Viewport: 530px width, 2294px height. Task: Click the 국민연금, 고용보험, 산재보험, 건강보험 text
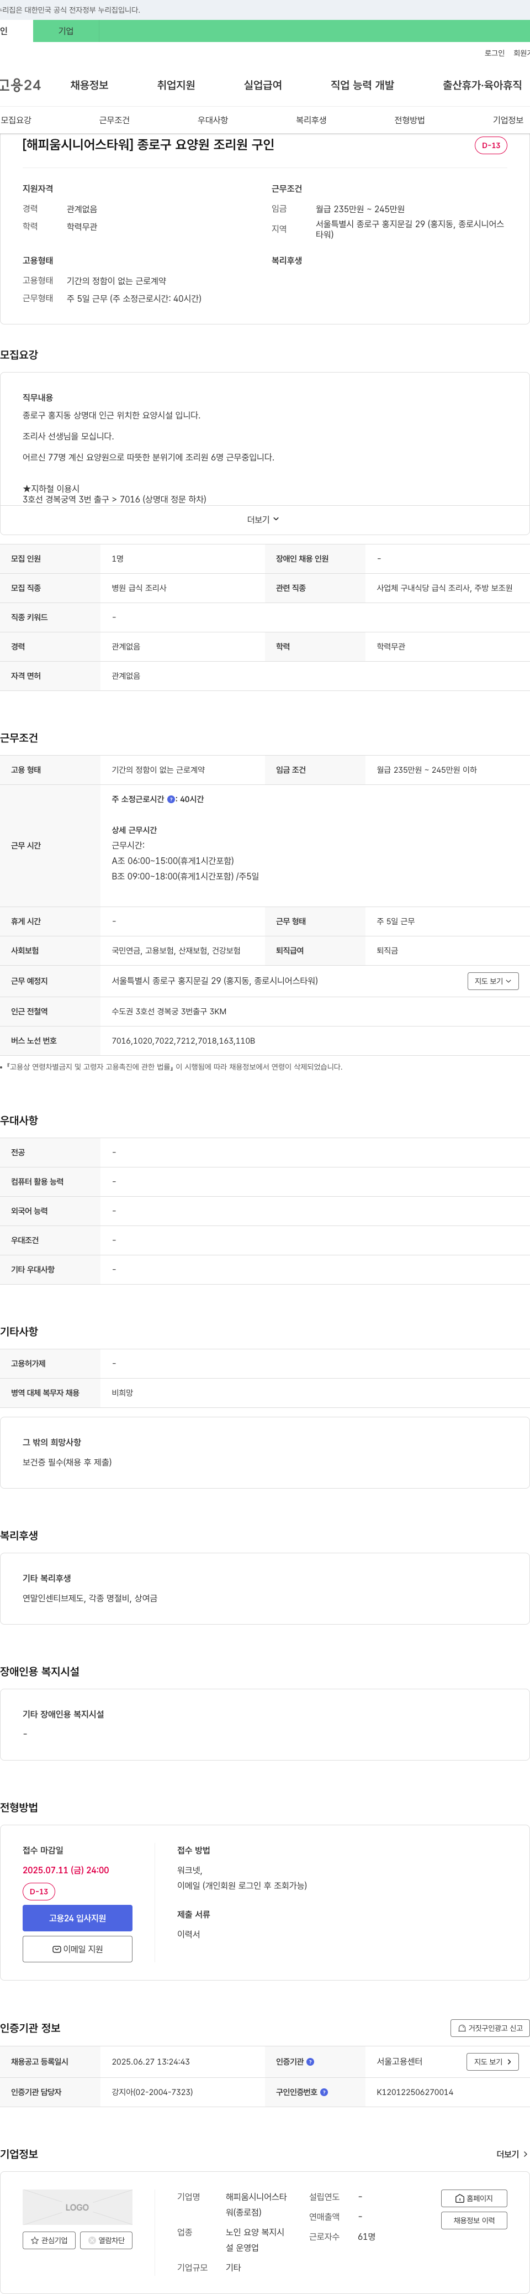[x=176, y=950]
